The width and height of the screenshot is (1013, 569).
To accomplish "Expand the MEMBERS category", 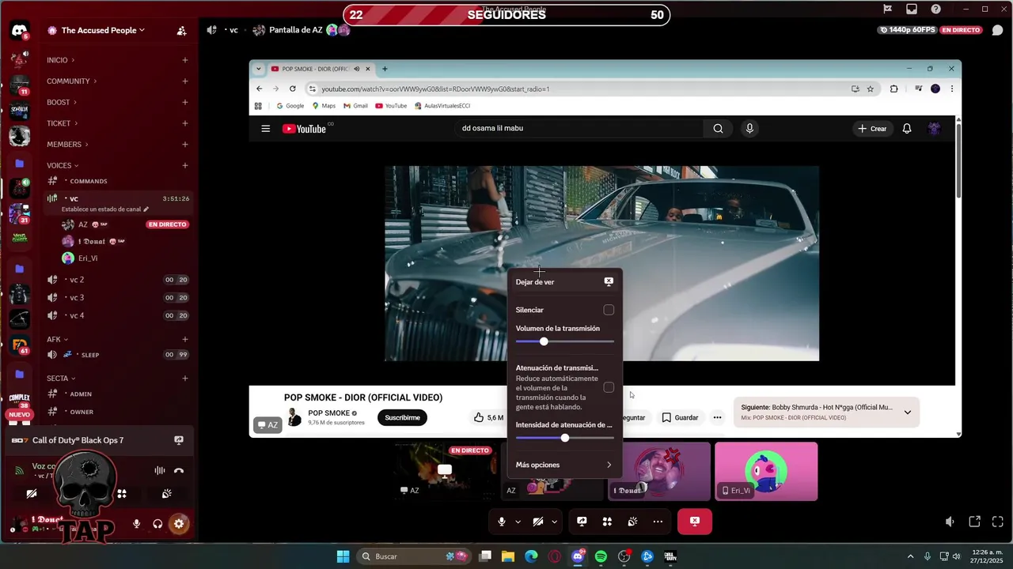I will 67,145.
